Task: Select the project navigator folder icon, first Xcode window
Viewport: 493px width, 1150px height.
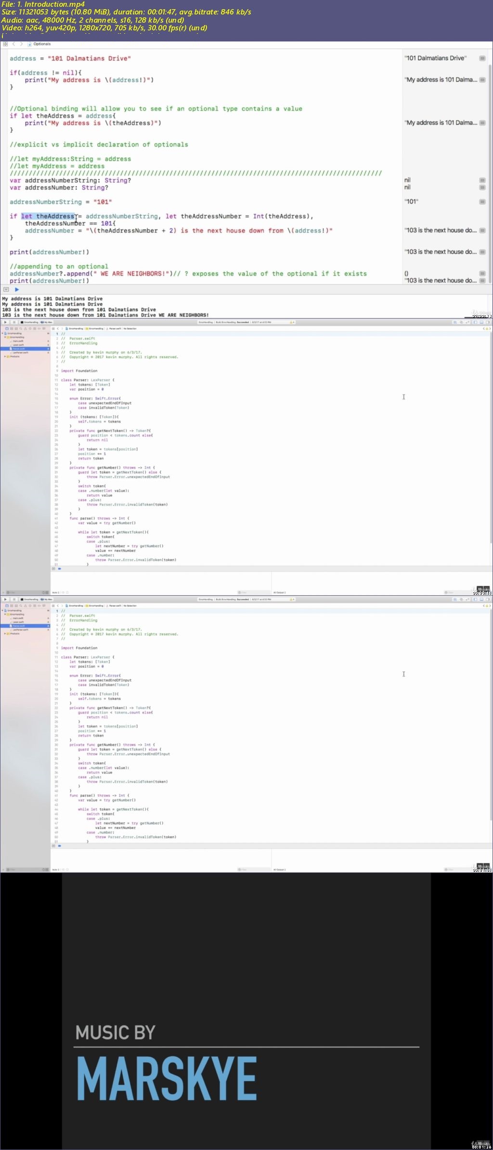Action: (7, 328)
